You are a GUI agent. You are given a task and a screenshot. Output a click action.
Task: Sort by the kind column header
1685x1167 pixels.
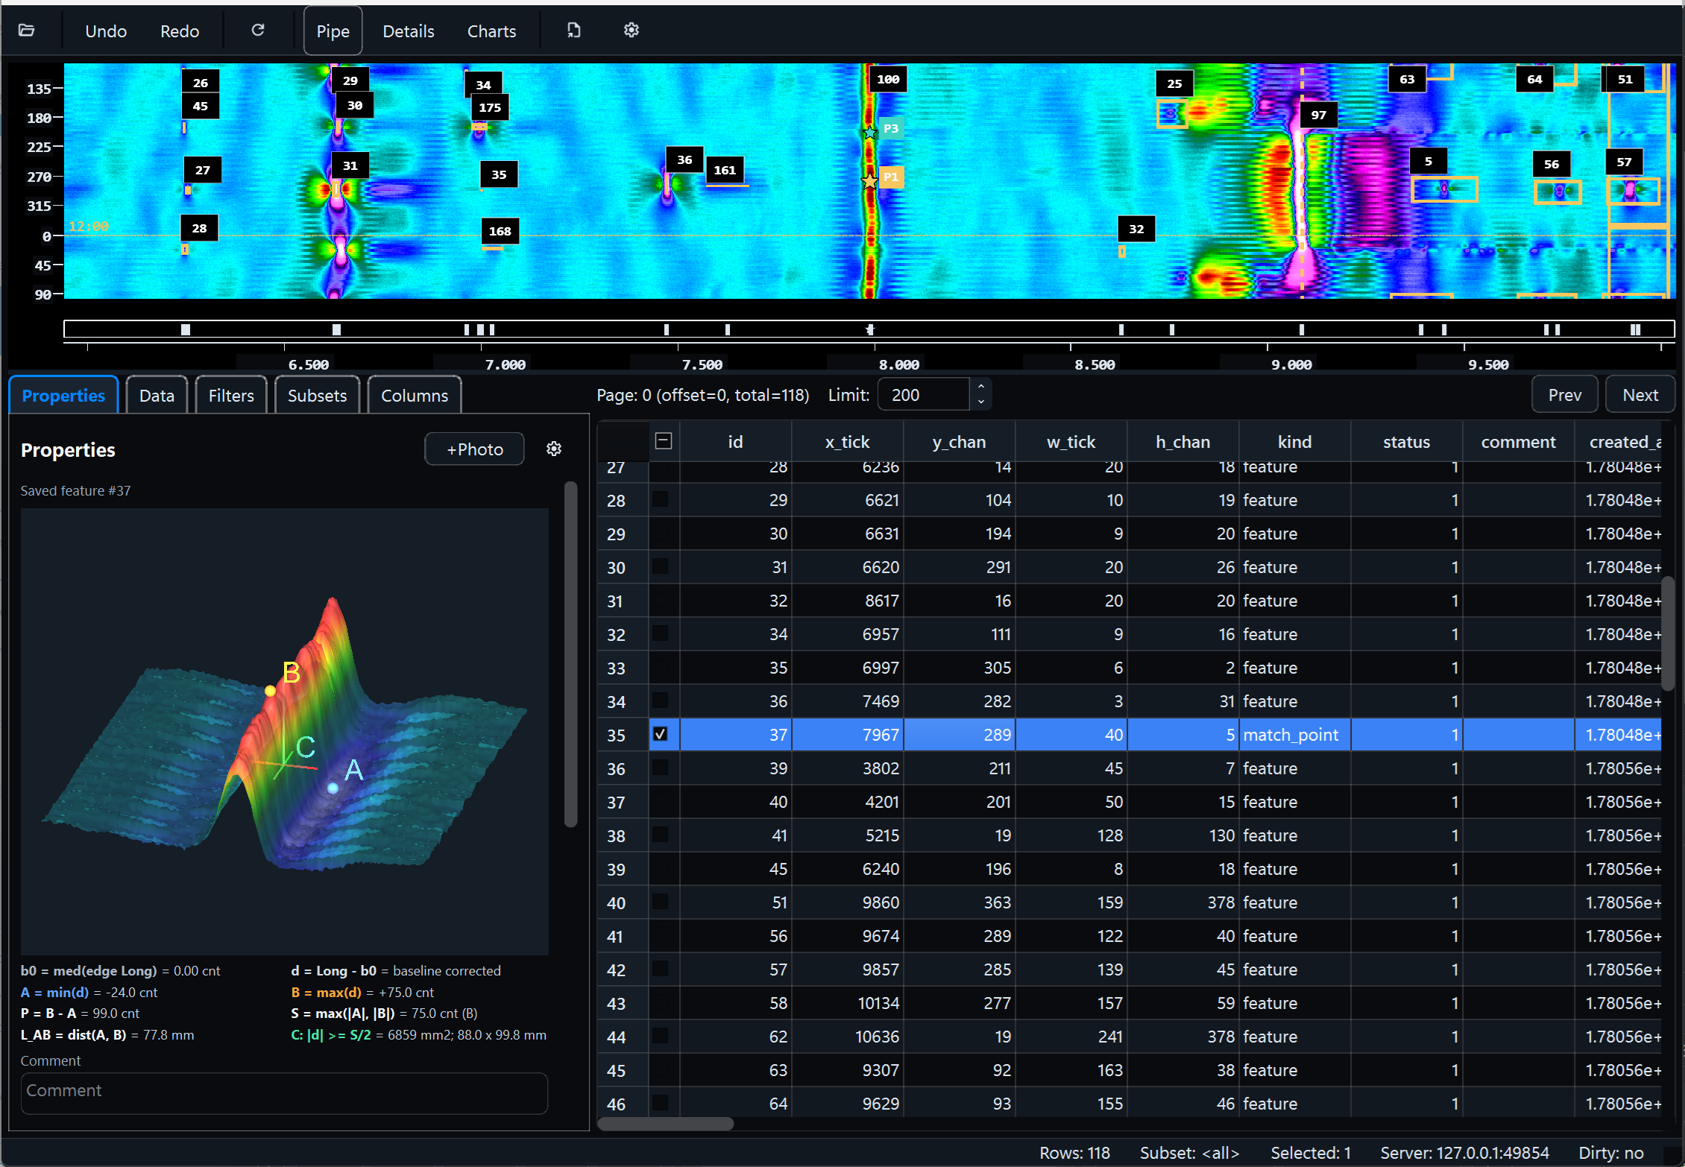(1294, 442)
